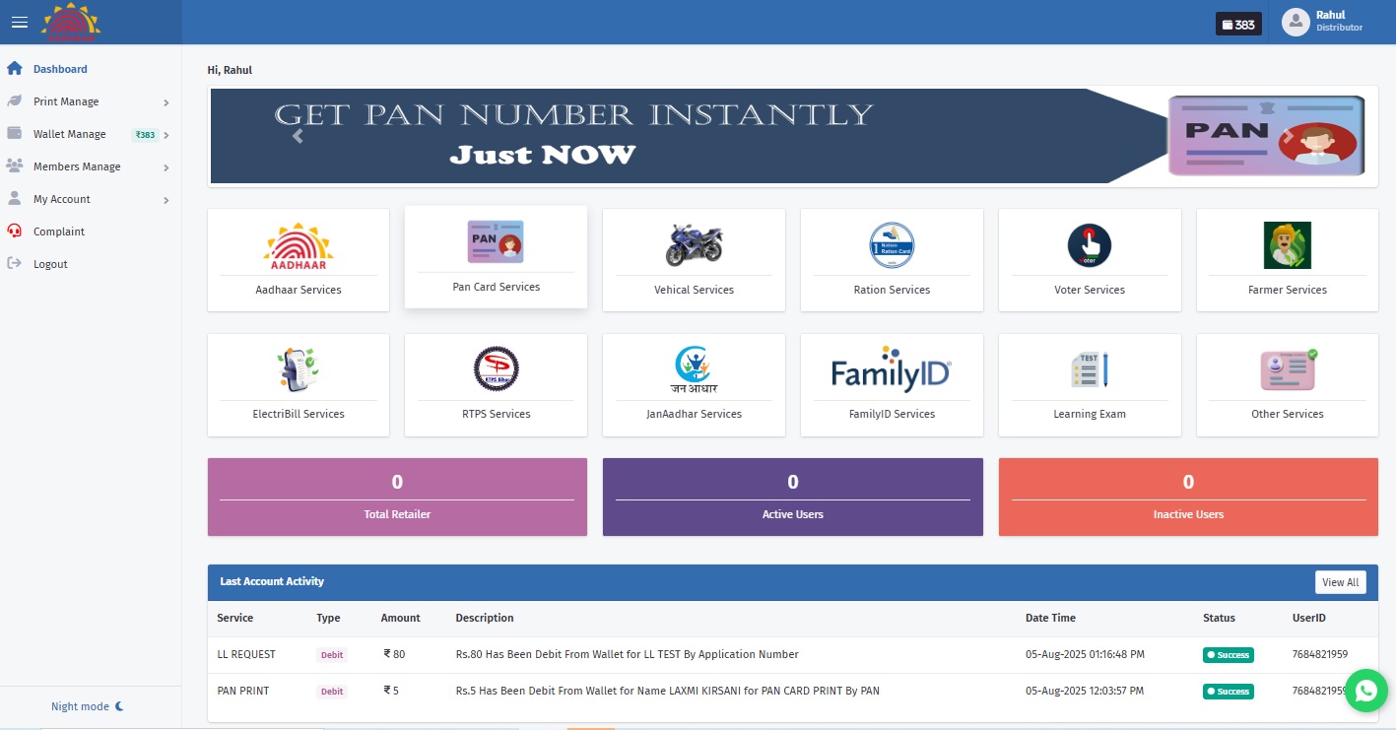Select the Learning Exam icon
1396x730 pixels.
[x=1089, y=384]
